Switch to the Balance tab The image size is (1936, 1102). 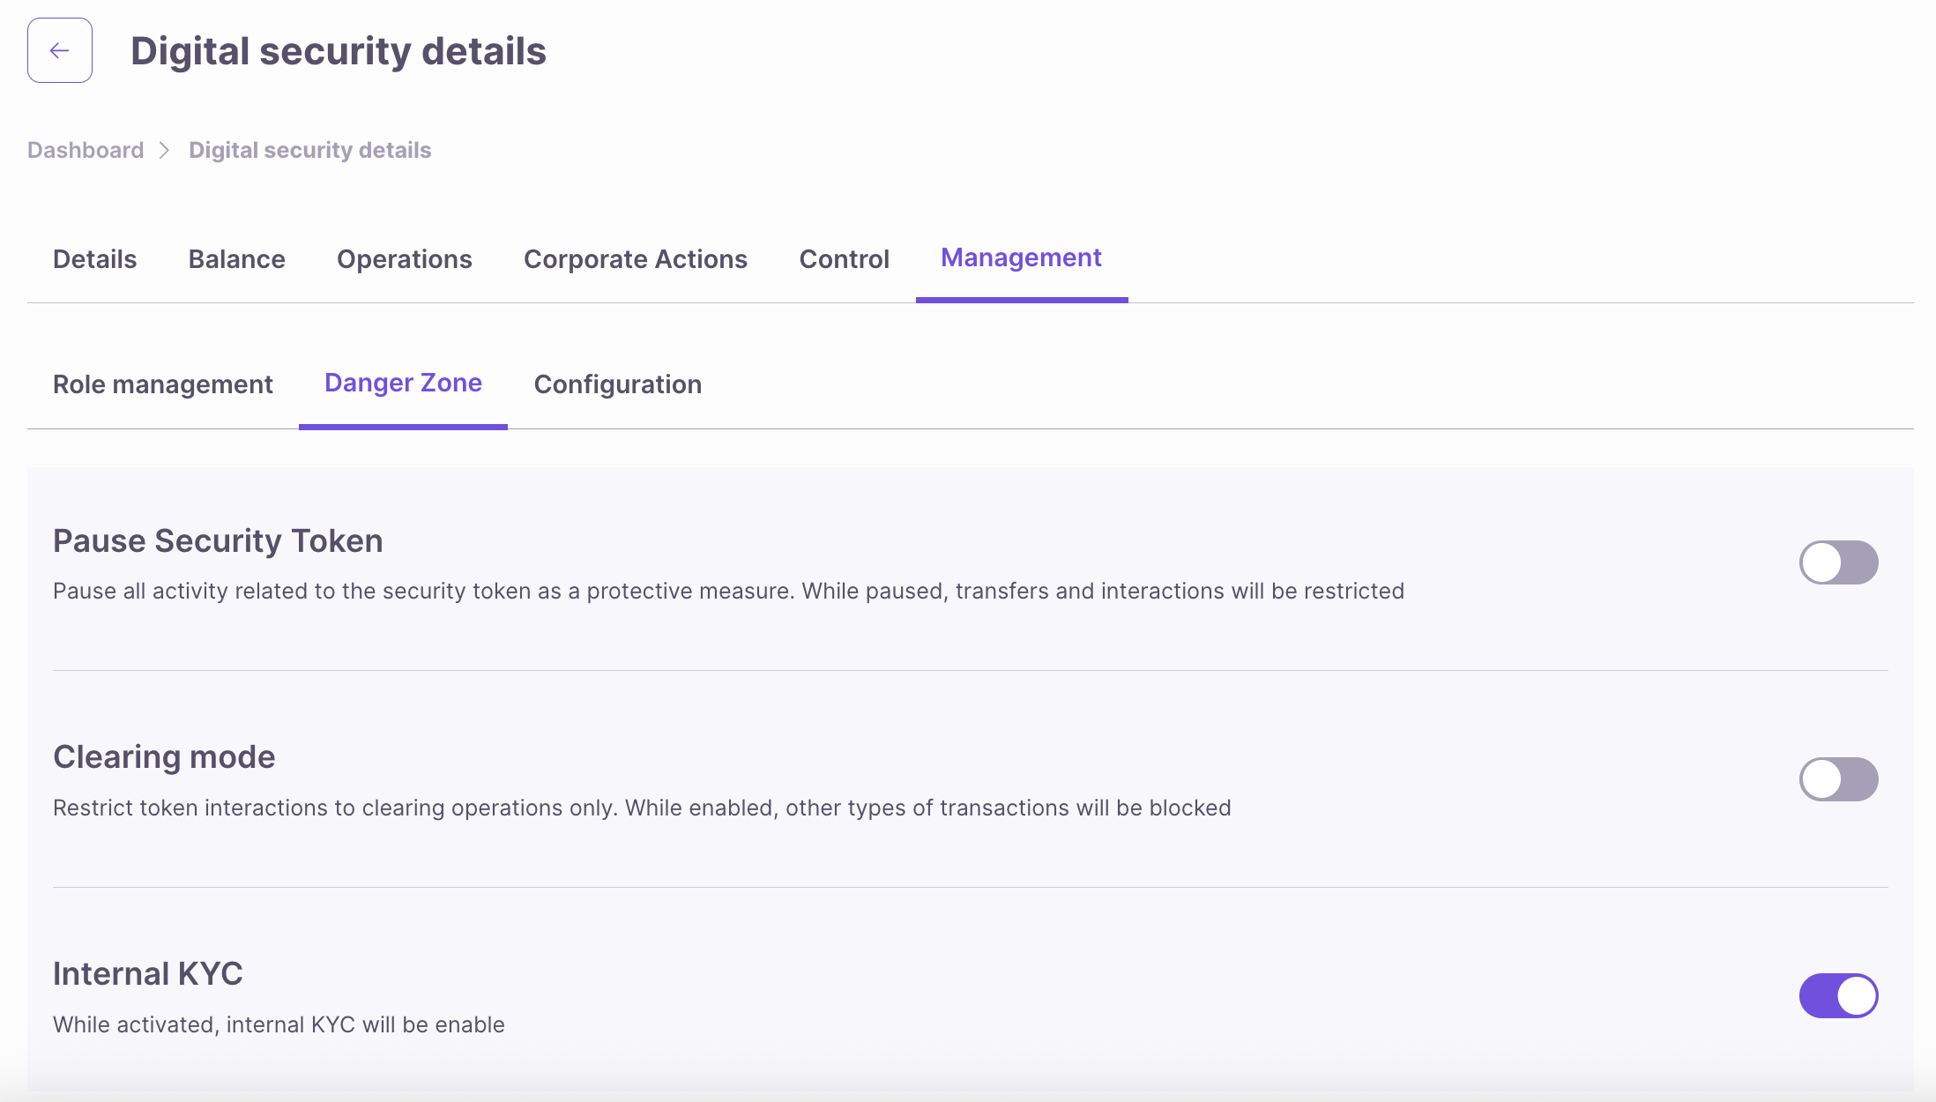pyautogui.click(x=236, y=259)
